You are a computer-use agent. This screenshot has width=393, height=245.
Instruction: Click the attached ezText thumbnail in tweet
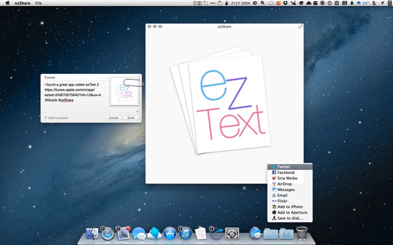(x=125, y=91)
